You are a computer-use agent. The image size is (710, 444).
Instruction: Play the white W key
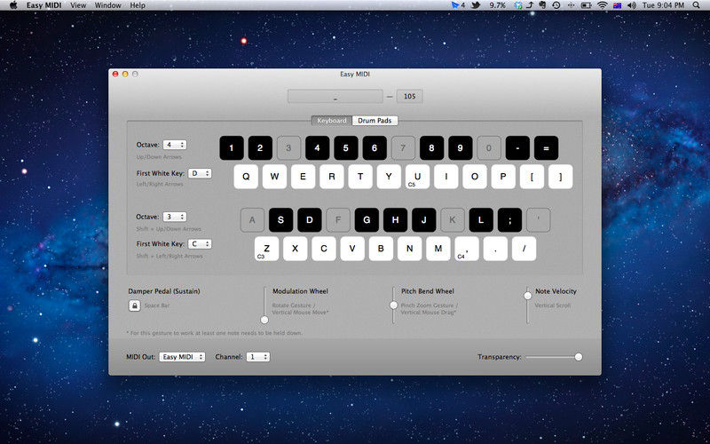pos(274,177)
